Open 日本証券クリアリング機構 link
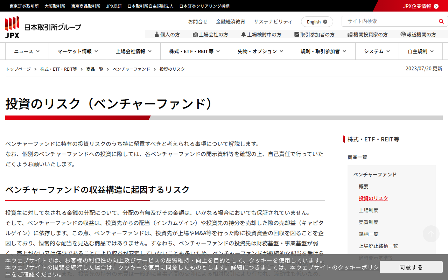Viewport: 448px width, 280px height. tap(204, 6)
